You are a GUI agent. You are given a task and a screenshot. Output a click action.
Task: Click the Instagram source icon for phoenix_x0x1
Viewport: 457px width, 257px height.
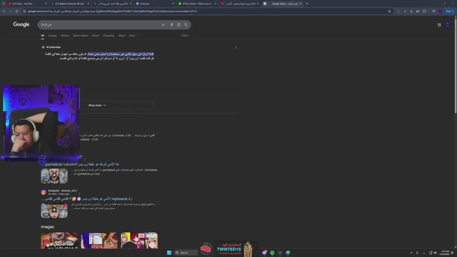click(x=44, y=192)
